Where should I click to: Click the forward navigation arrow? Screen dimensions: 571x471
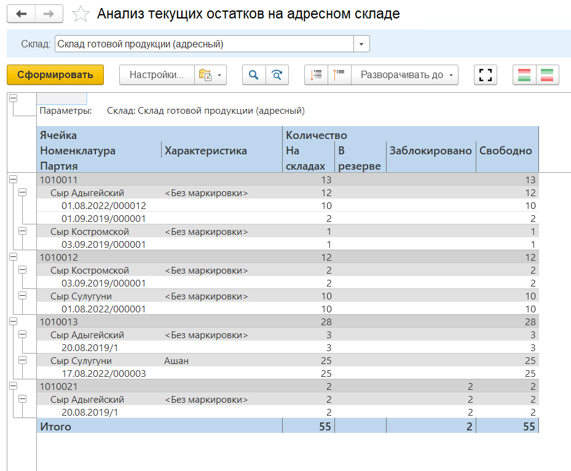49,14
